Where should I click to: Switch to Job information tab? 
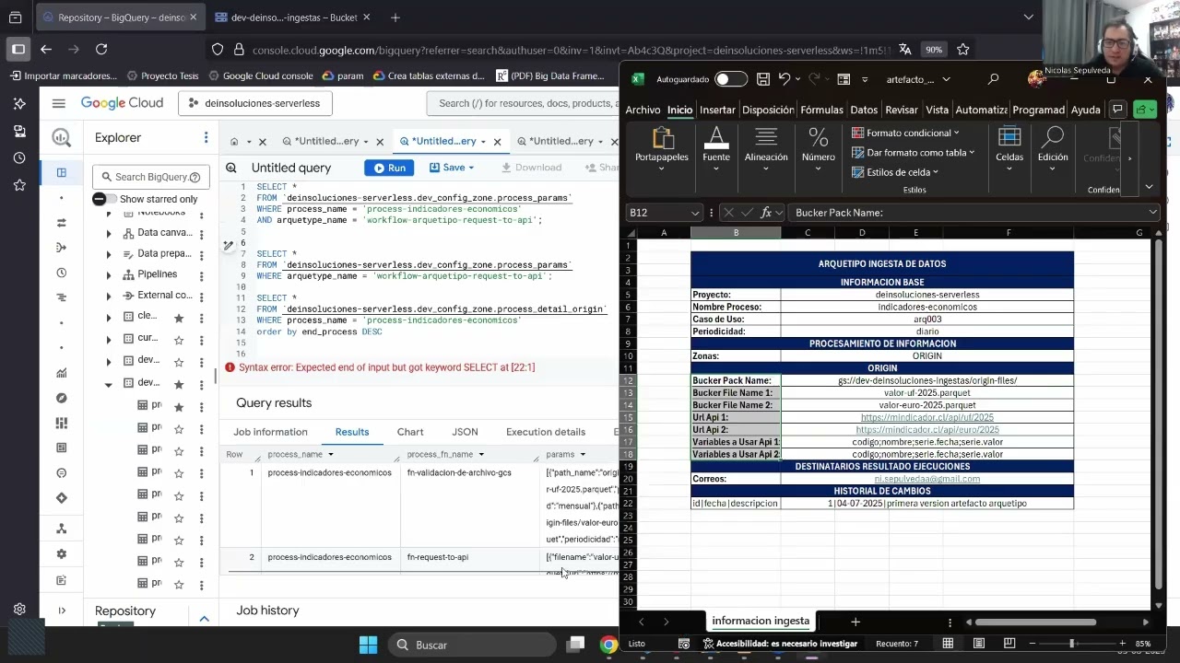(x=270, y=432)
